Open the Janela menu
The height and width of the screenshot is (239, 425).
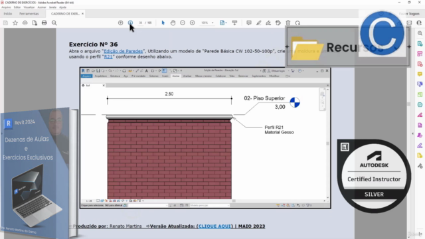pyautogui.click(x=52, y=7)
